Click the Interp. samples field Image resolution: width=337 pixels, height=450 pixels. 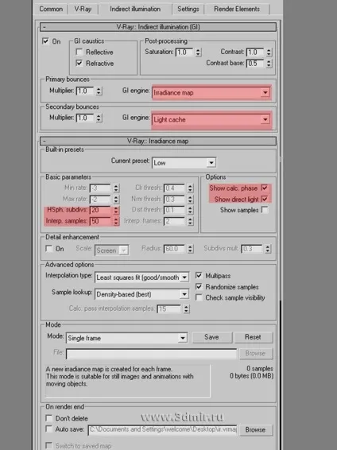coord(100,221)
